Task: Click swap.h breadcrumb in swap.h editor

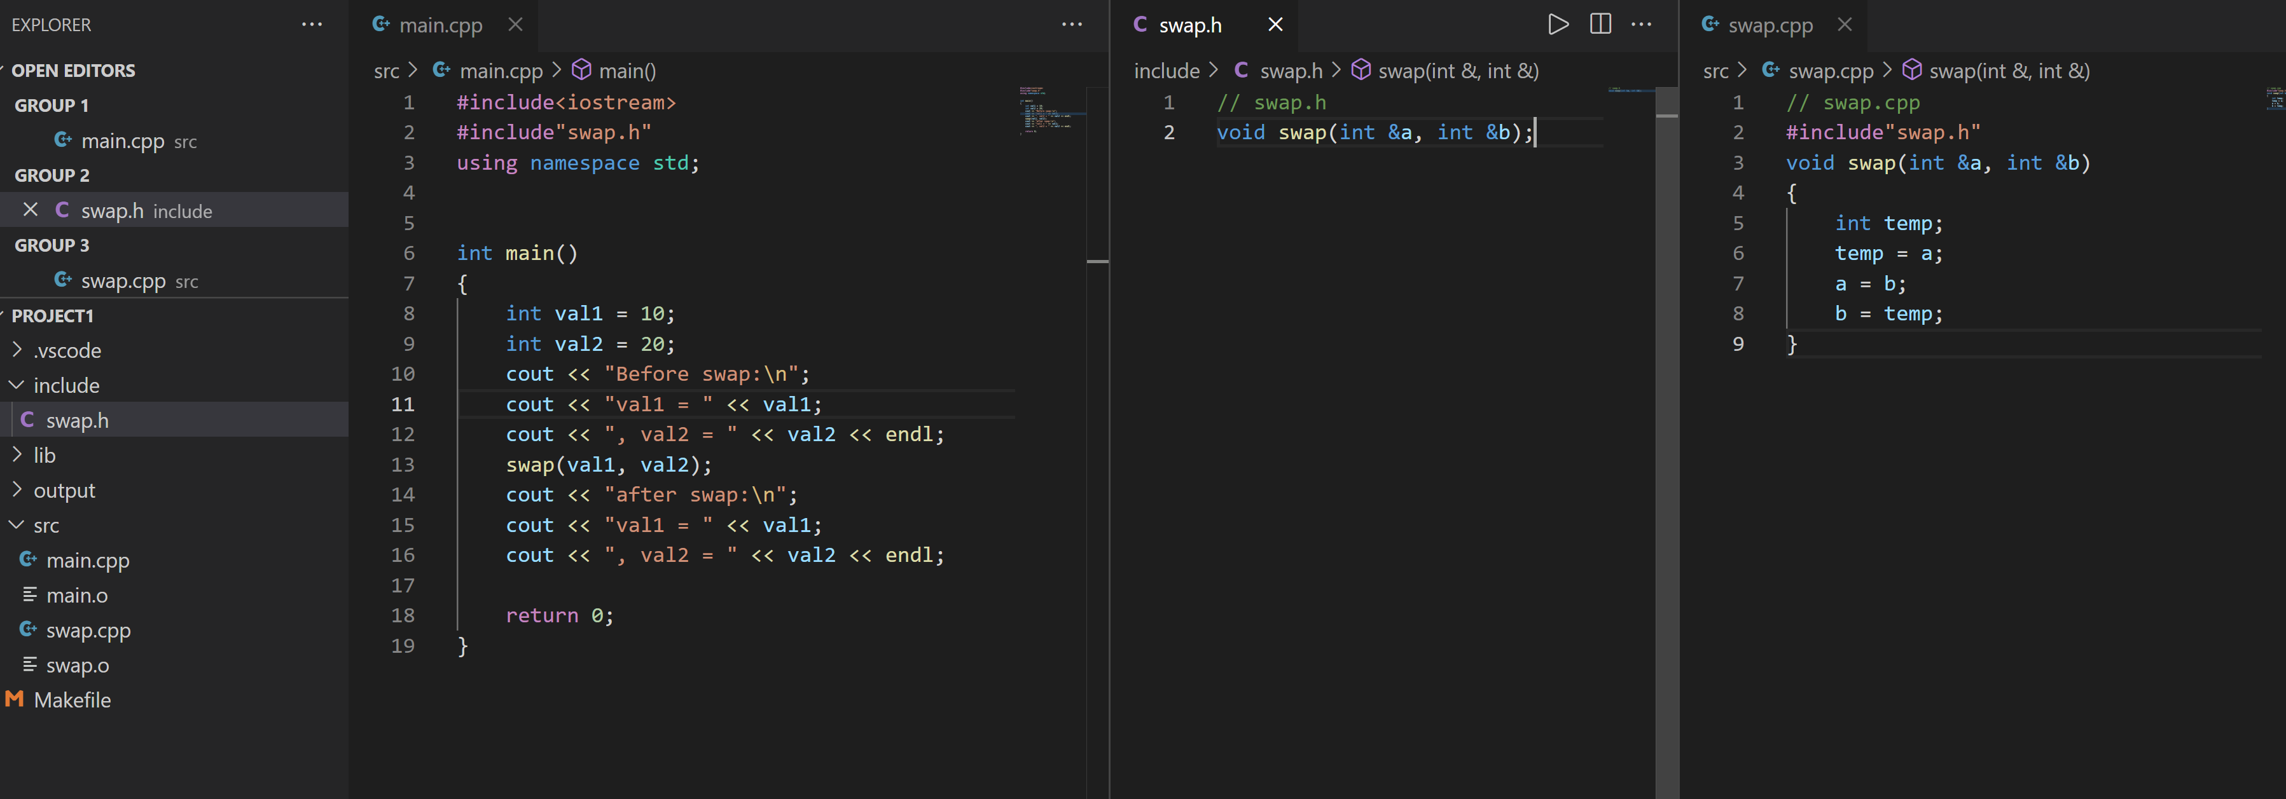Action: tap(1291, 71)
